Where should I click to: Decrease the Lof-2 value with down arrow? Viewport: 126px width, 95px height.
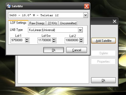(x=81, y=41)
